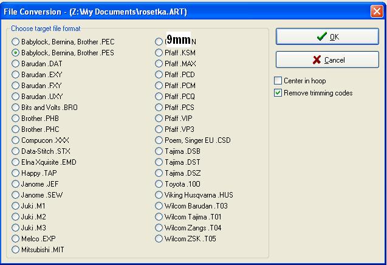Close the File Conversion dialog

(377, 11)
